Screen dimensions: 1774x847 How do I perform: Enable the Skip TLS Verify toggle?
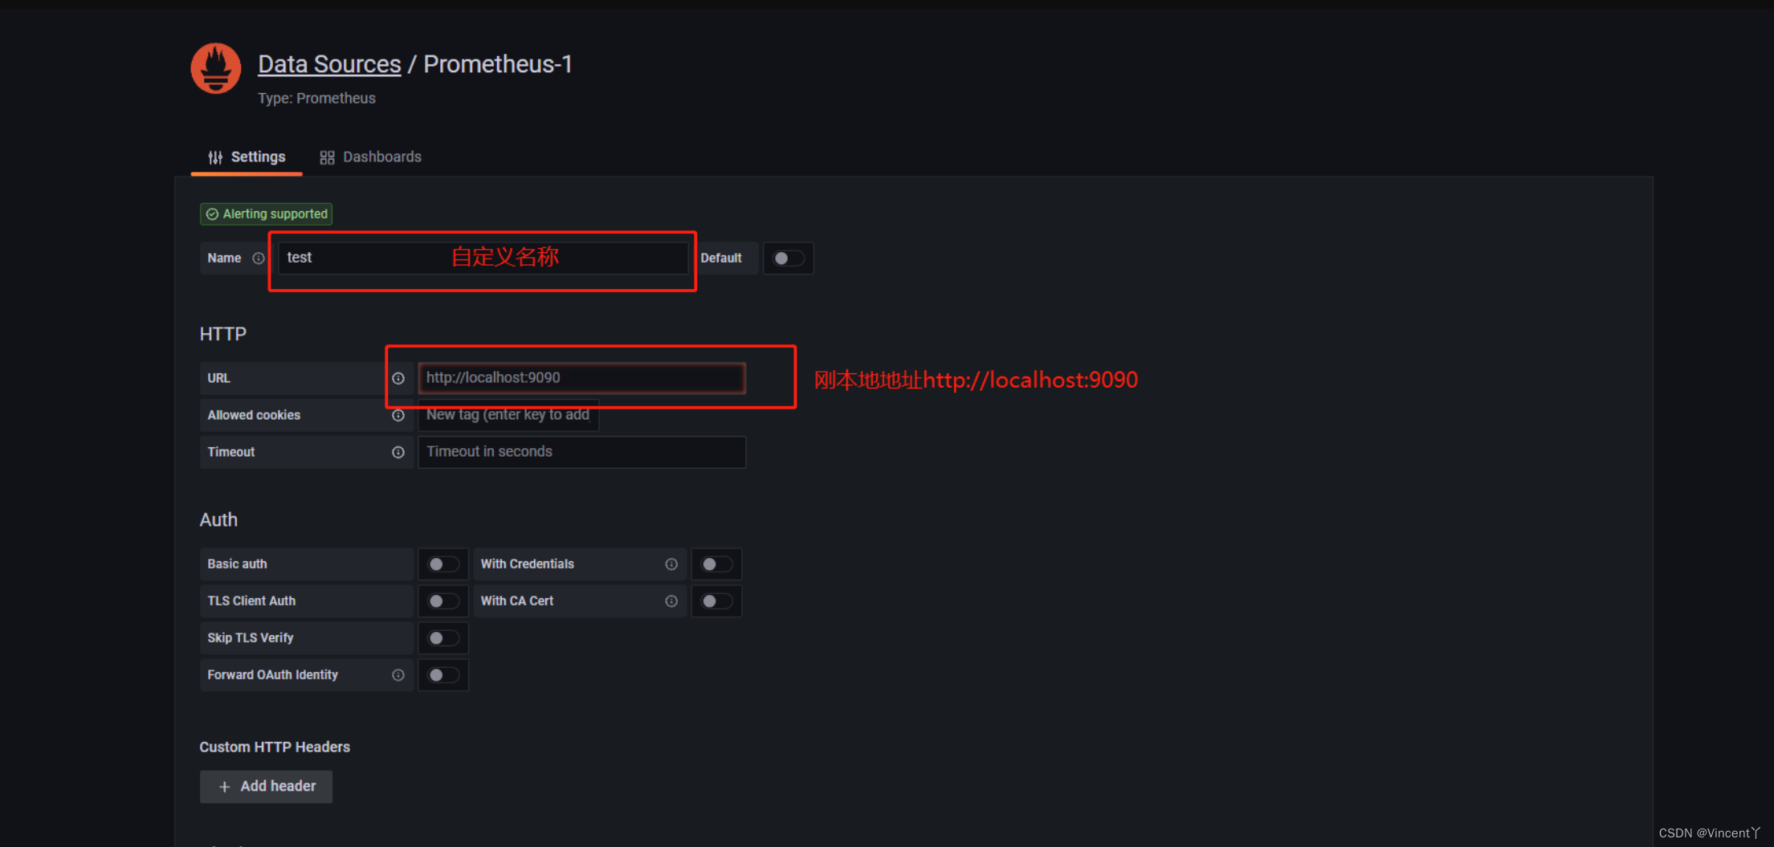tap(443, 638)
